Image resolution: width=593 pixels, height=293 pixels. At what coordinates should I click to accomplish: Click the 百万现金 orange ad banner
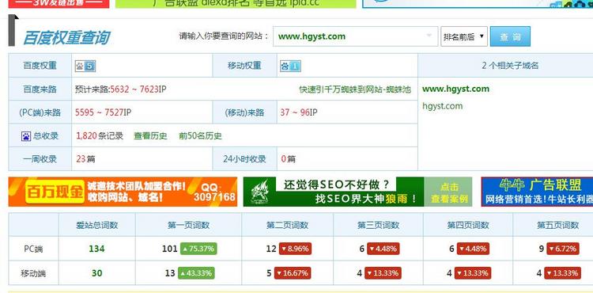pos(123,192)
